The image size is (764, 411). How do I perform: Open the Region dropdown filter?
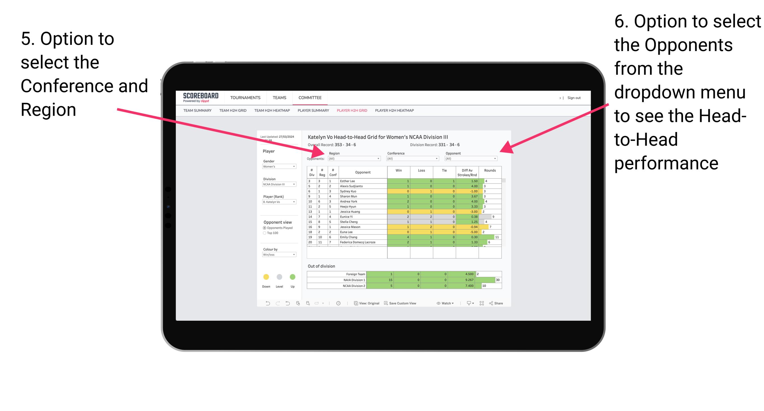tap(355, 160)
